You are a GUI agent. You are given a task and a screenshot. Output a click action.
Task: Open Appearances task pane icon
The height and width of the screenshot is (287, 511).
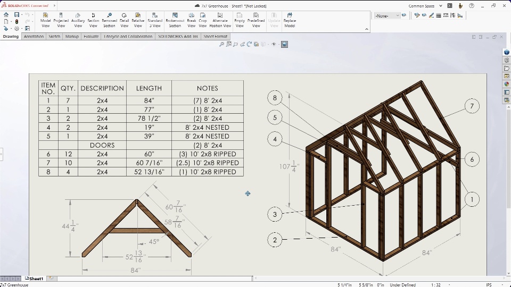(506, 84)
